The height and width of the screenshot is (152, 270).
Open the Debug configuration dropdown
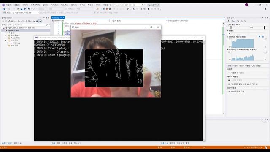[43, 9]
